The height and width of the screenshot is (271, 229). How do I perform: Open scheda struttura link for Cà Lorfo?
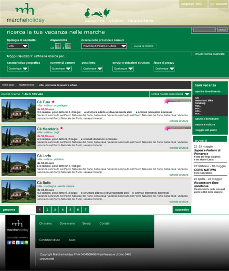[x=179, y=175]
